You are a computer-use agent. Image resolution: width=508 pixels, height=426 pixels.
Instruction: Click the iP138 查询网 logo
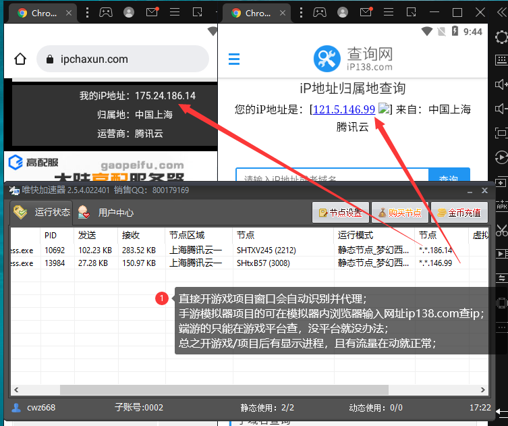tap(353, 59)
